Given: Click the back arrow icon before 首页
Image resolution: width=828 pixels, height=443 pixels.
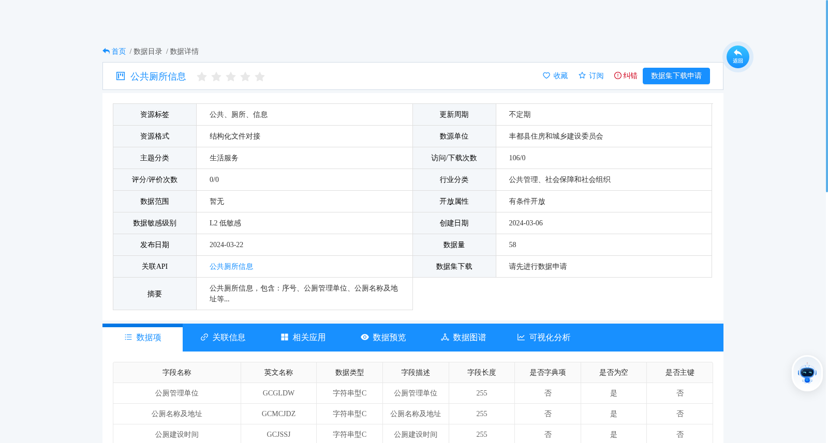Looking at the screenshot, I should tap(106, 51).
